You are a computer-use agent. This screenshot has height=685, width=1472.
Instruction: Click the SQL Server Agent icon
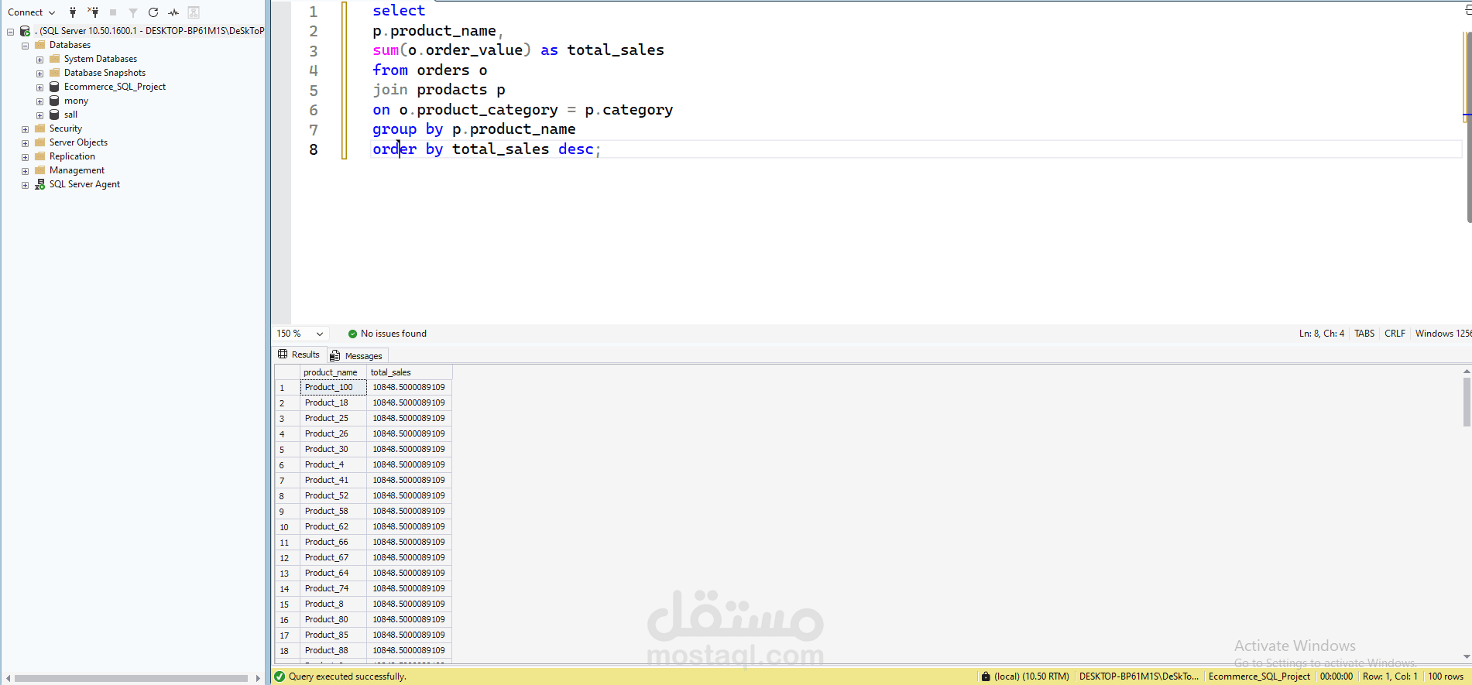[x=40, y=184]
